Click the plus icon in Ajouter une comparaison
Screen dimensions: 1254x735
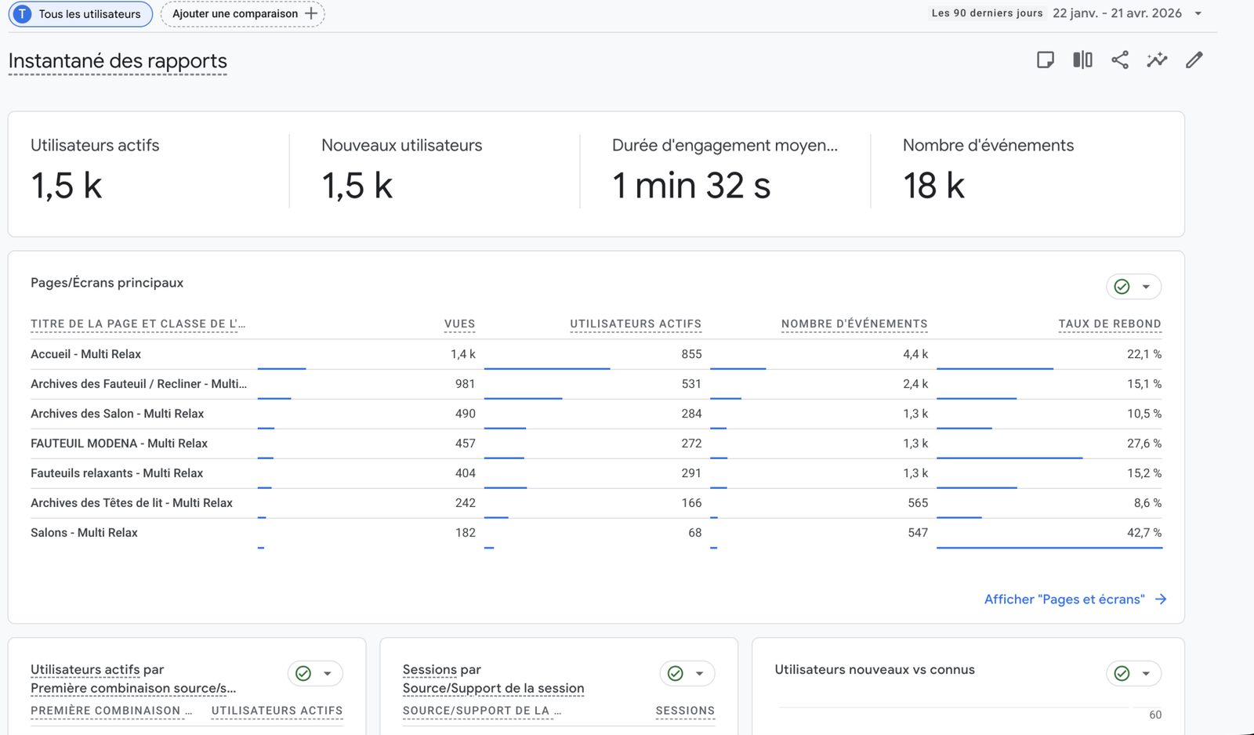(311, 13)
